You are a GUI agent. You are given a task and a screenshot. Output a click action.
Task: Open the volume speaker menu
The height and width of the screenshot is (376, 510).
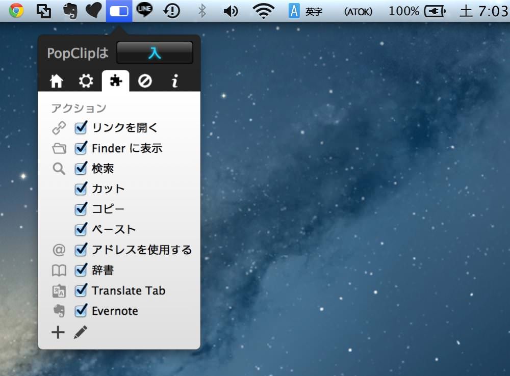231,11
